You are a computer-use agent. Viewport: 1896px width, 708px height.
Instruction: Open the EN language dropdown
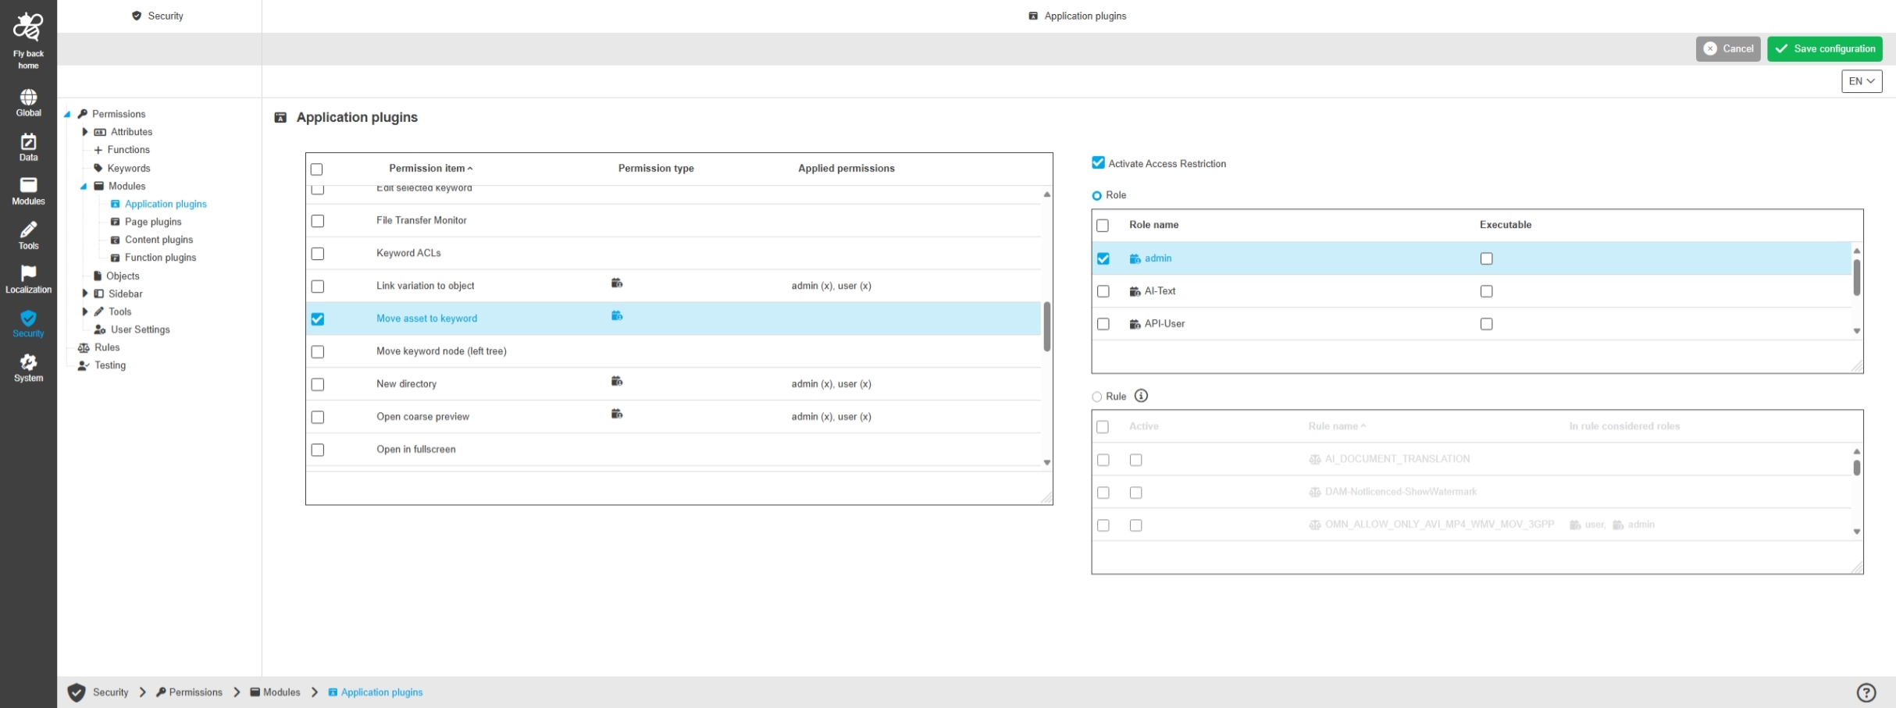pyautogui.click(x=1861, y=81)
